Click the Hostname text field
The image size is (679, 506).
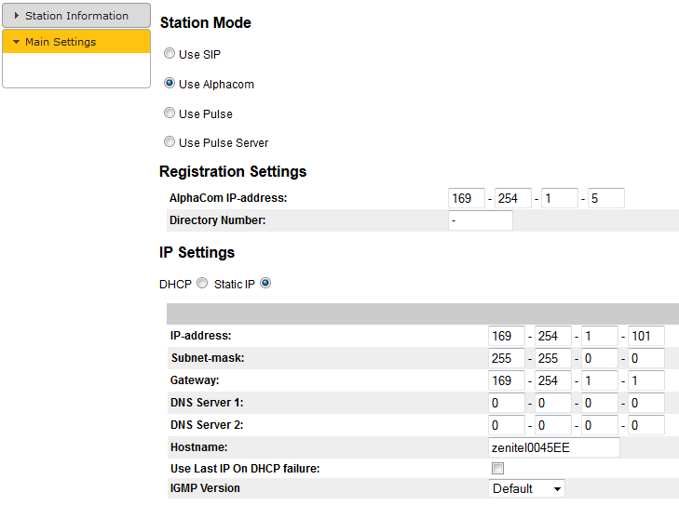554,447
